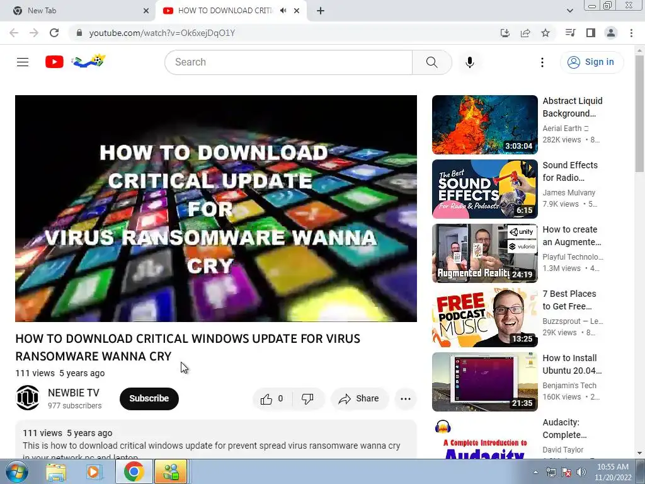Click Benjamin's Tech channel name
The image size is (645, 484).
tap(569, 385)
